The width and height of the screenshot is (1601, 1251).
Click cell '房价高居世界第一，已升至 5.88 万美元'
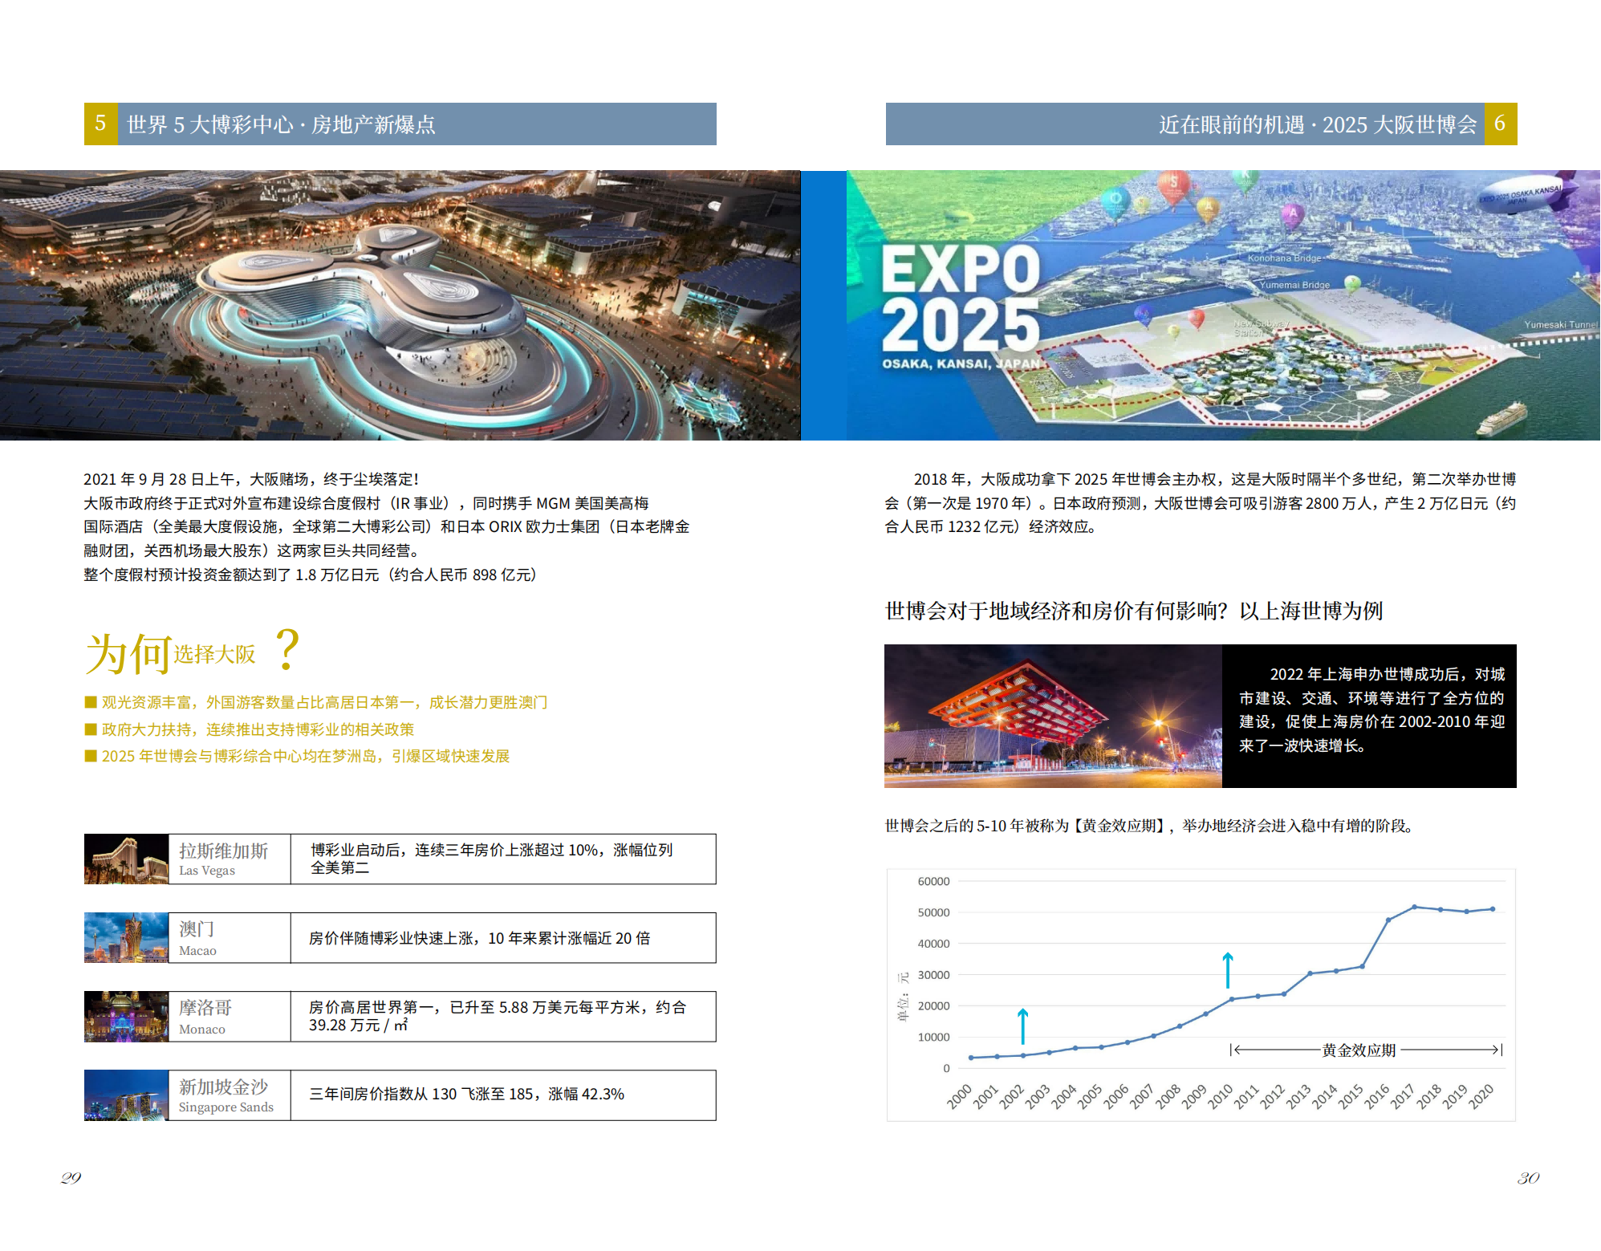tap(503, 1016)
